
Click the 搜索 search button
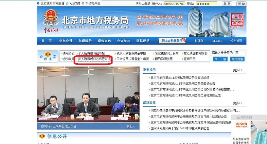tap(220, 59)
